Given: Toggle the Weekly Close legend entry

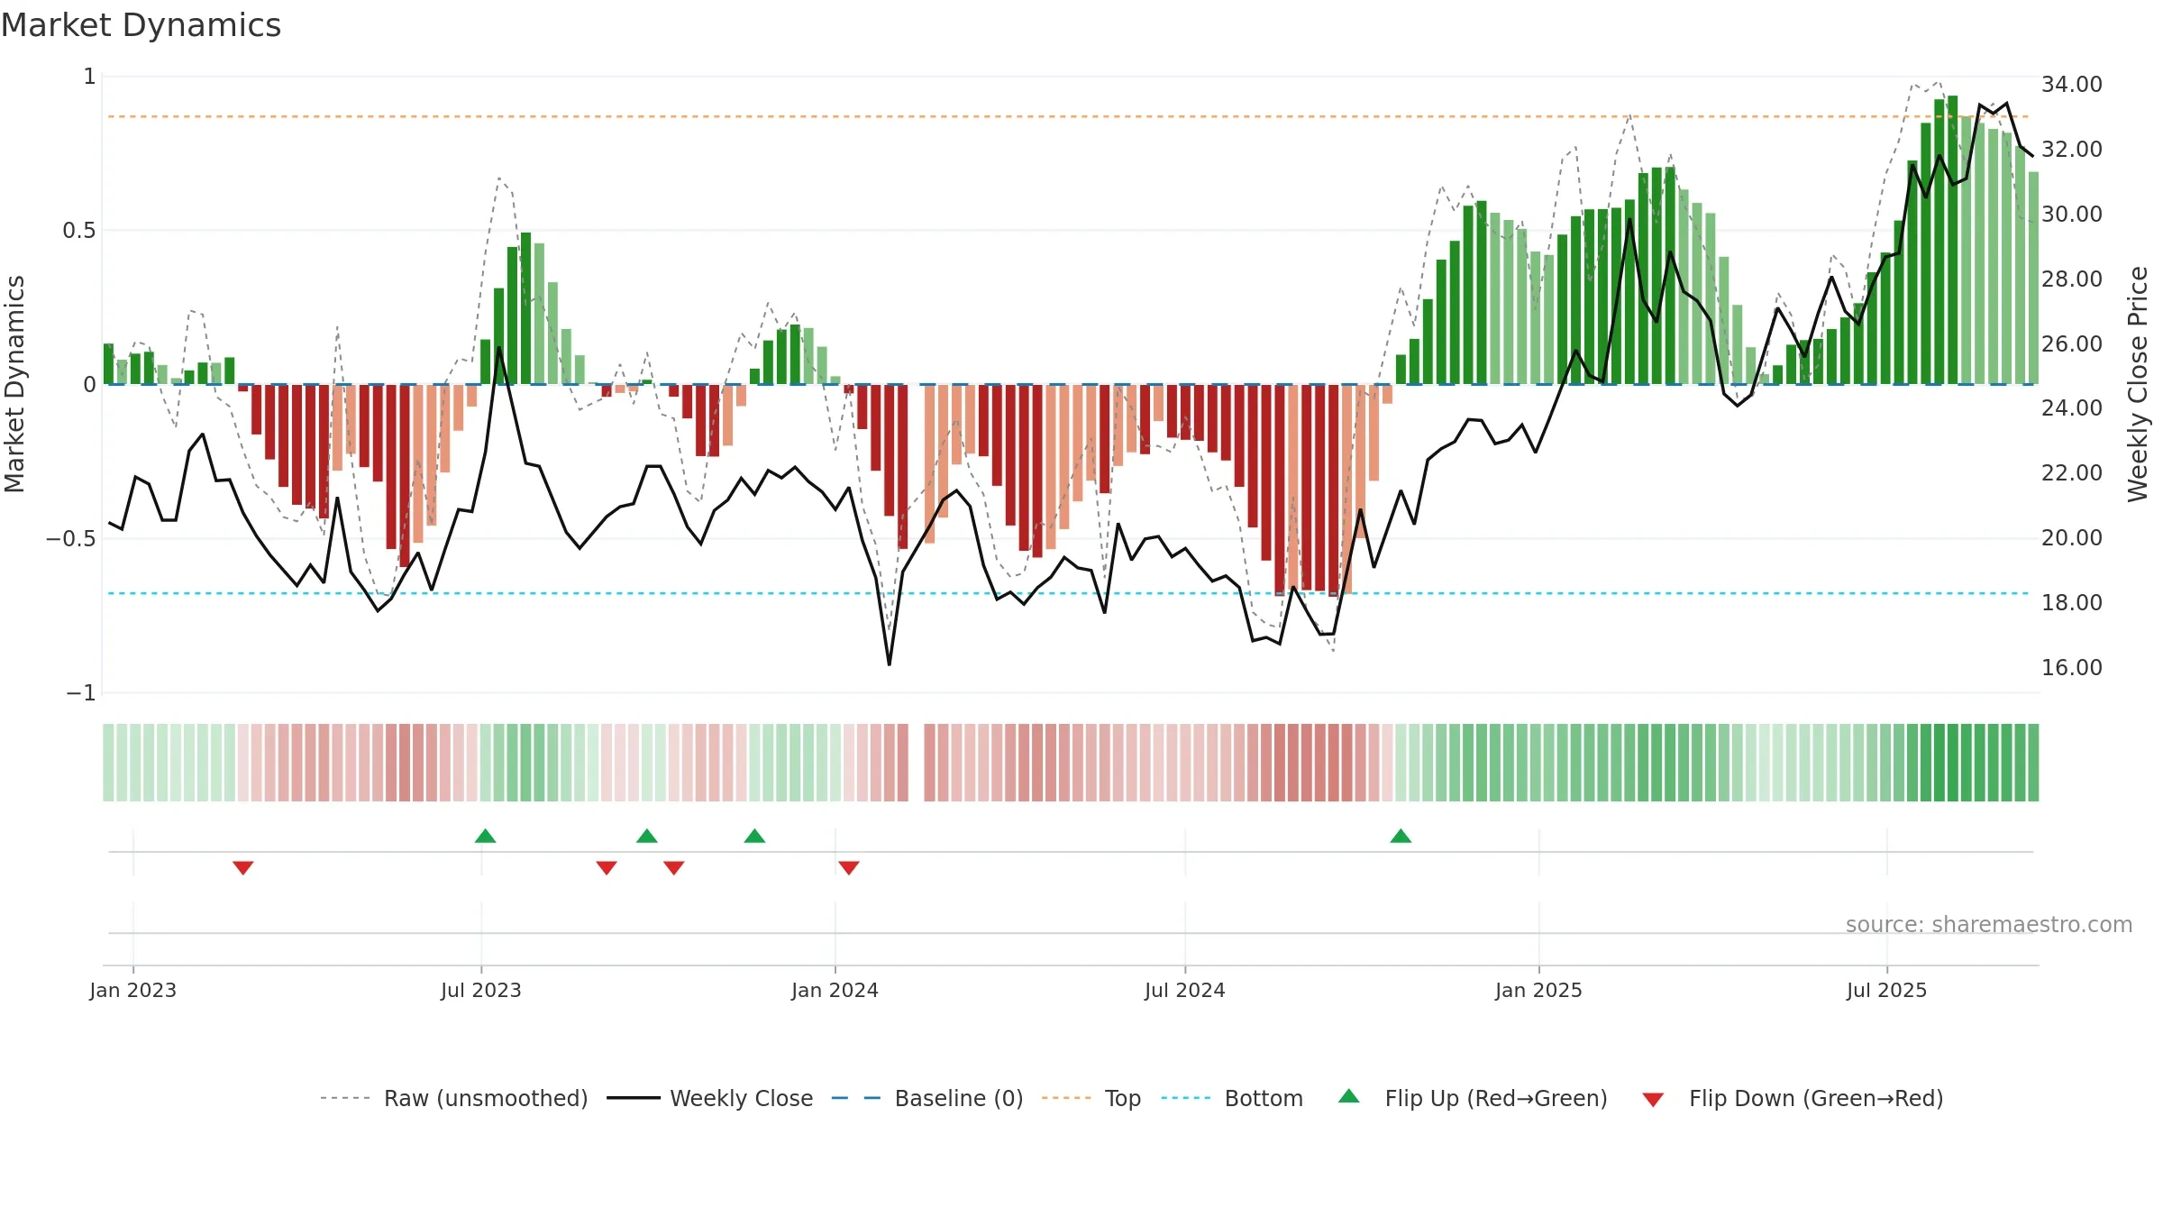Looking at the screenshot, I should pos(709,1098).
